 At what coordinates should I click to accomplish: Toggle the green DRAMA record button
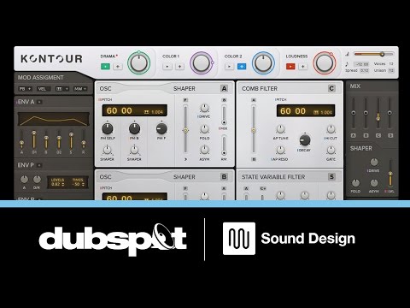(x=105, y=67)
